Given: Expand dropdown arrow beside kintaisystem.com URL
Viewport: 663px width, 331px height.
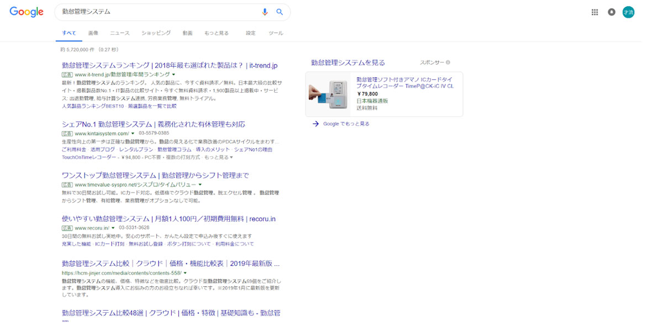Looking at the screenshot, I should click(x=133, y=134).
